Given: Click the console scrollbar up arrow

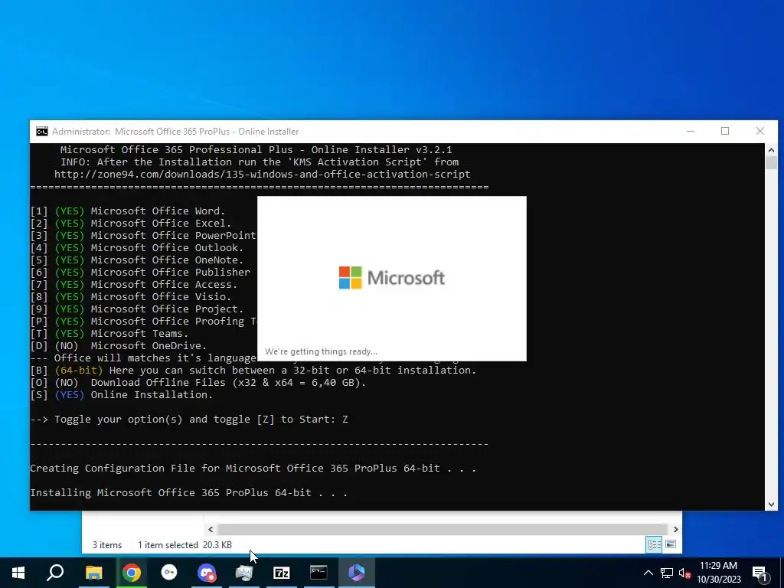Looking at the screenshot, I should click(771, 150).
